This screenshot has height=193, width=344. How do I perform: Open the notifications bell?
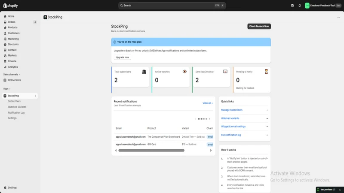pos(300,6)
